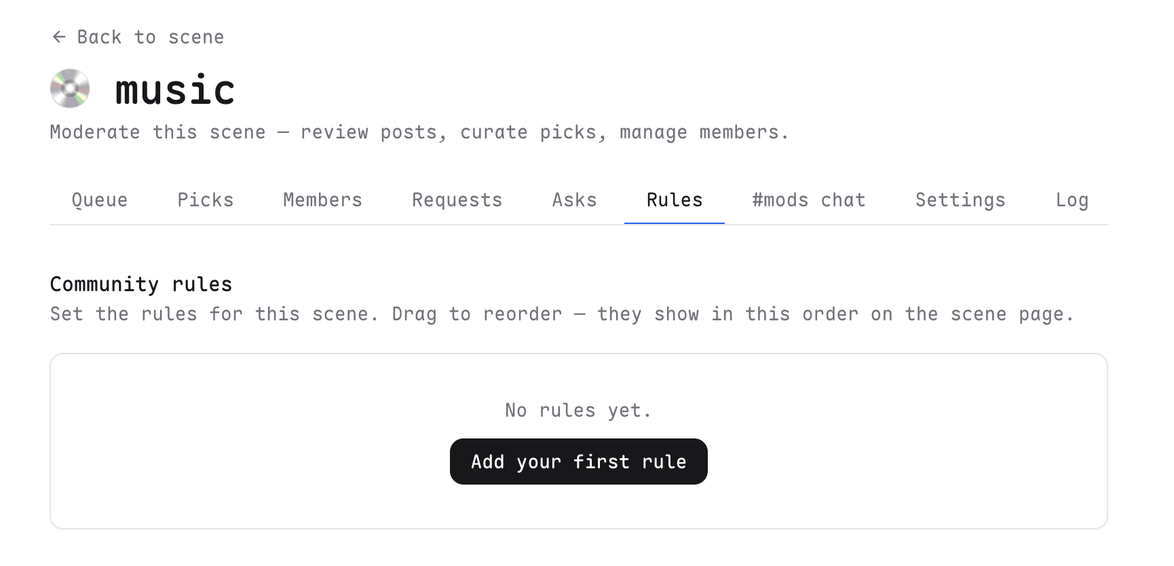Screen dimensions: 1174x566
Task: Switch to the Settings tab
Action: click(960, 200)
